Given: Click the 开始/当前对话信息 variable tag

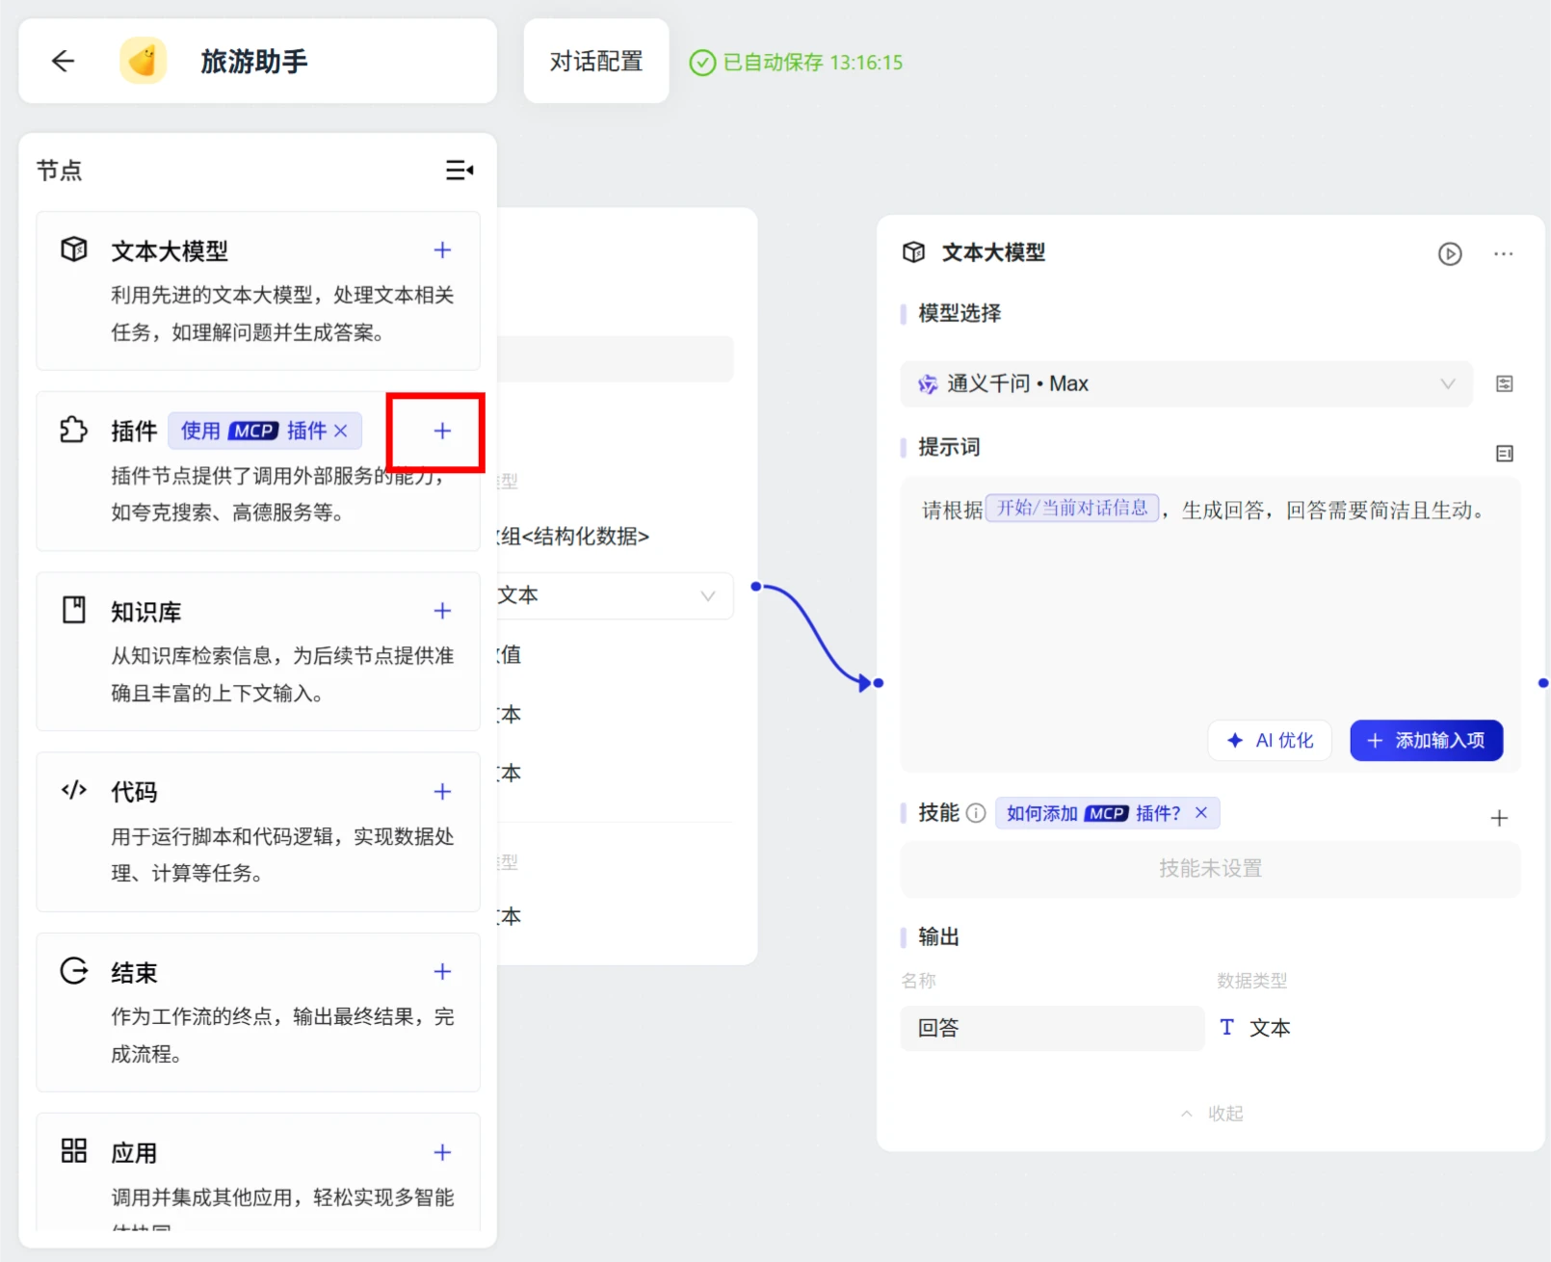Looking at the screenshot, I should point(1072,509).
